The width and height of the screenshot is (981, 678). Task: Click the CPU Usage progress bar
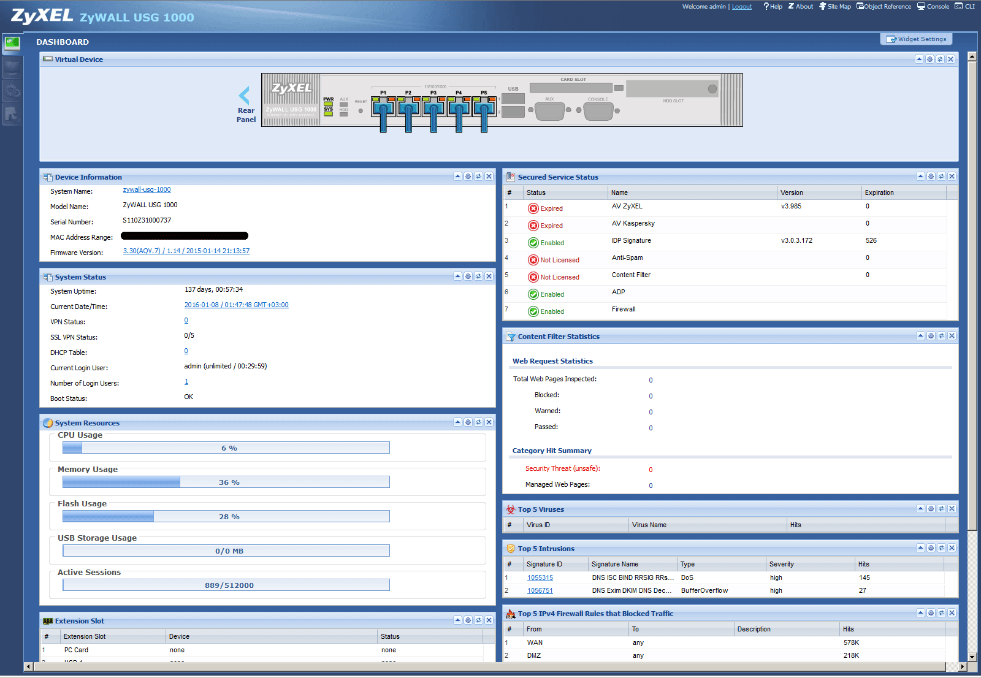(x=226, y=448)
